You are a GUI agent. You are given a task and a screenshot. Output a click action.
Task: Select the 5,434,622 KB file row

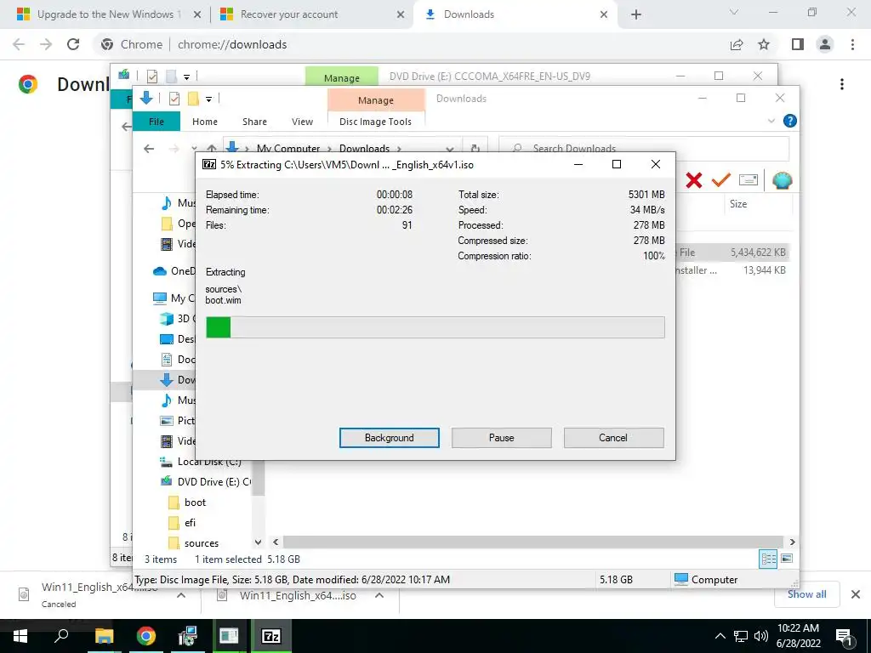(733, 252)
